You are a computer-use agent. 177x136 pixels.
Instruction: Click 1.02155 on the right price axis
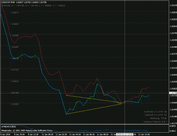pos(174,68)
